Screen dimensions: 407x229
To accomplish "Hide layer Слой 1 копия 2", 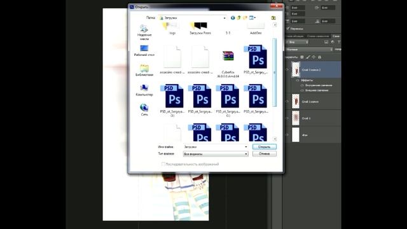I will point(287,69).
